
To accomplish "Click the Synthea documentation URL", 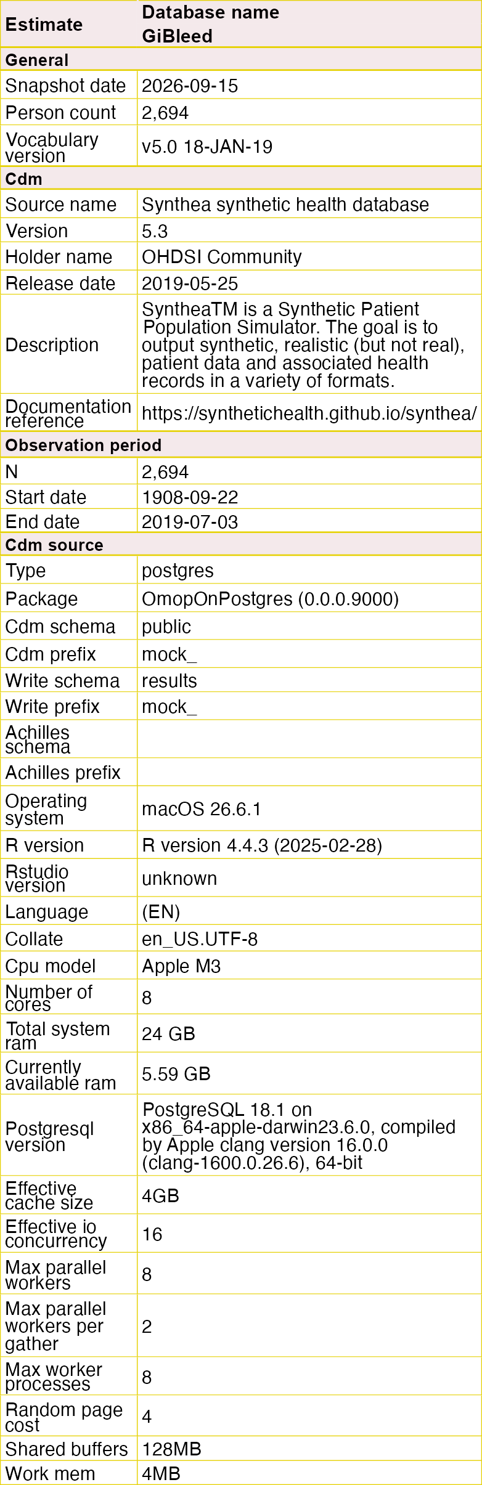I will tap(309, 413).
